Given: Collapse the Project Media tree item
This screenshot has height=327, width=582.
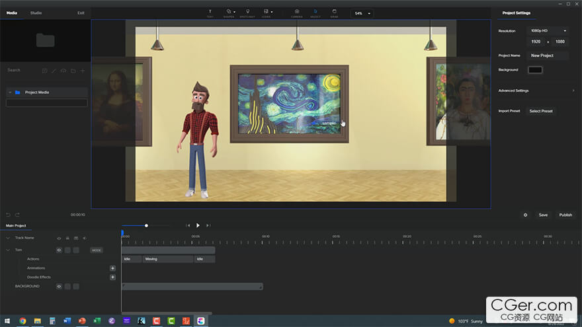Looking at the screenshot, I should click(x=10, y=92).
